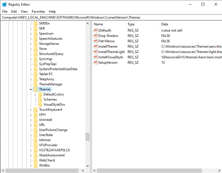
Task: Click the values pane scroll left arrow
Action: point(95,170)
